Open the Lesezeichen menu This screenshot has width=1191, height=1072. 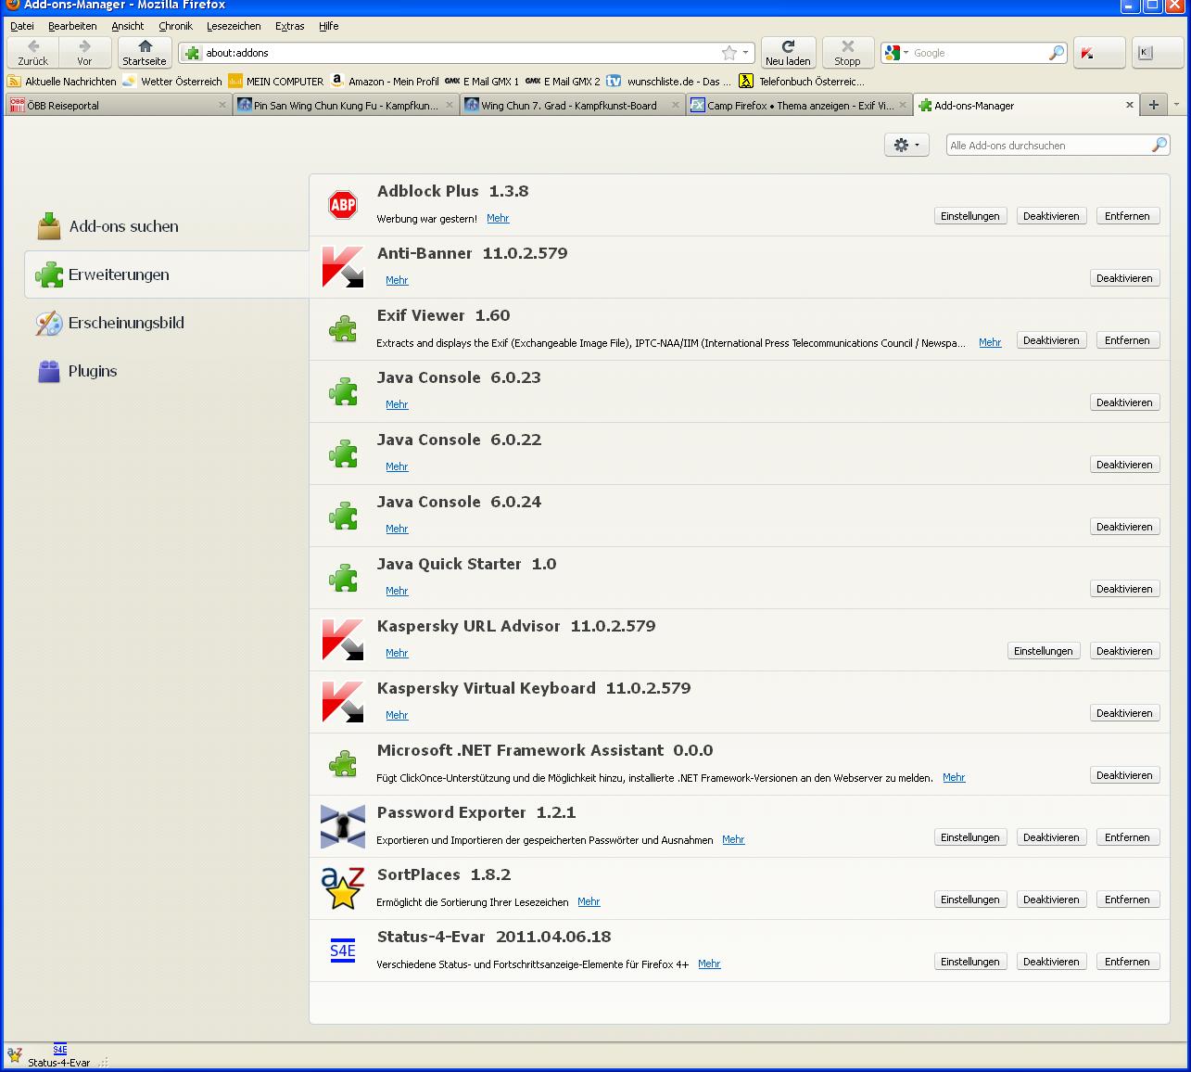233,26
